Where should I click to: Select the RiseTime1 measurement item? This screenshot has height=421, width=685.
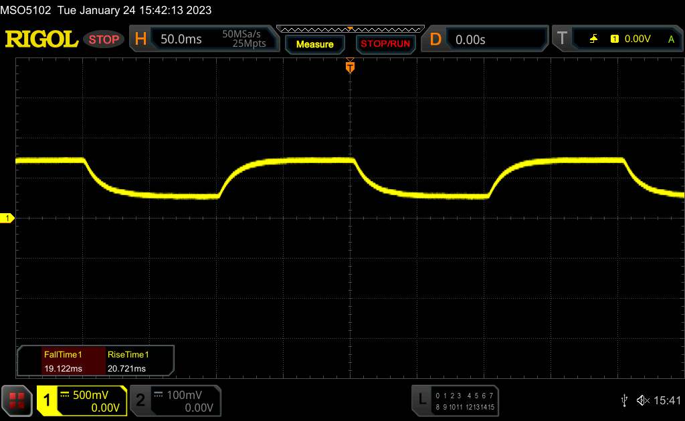coord(128,354)
